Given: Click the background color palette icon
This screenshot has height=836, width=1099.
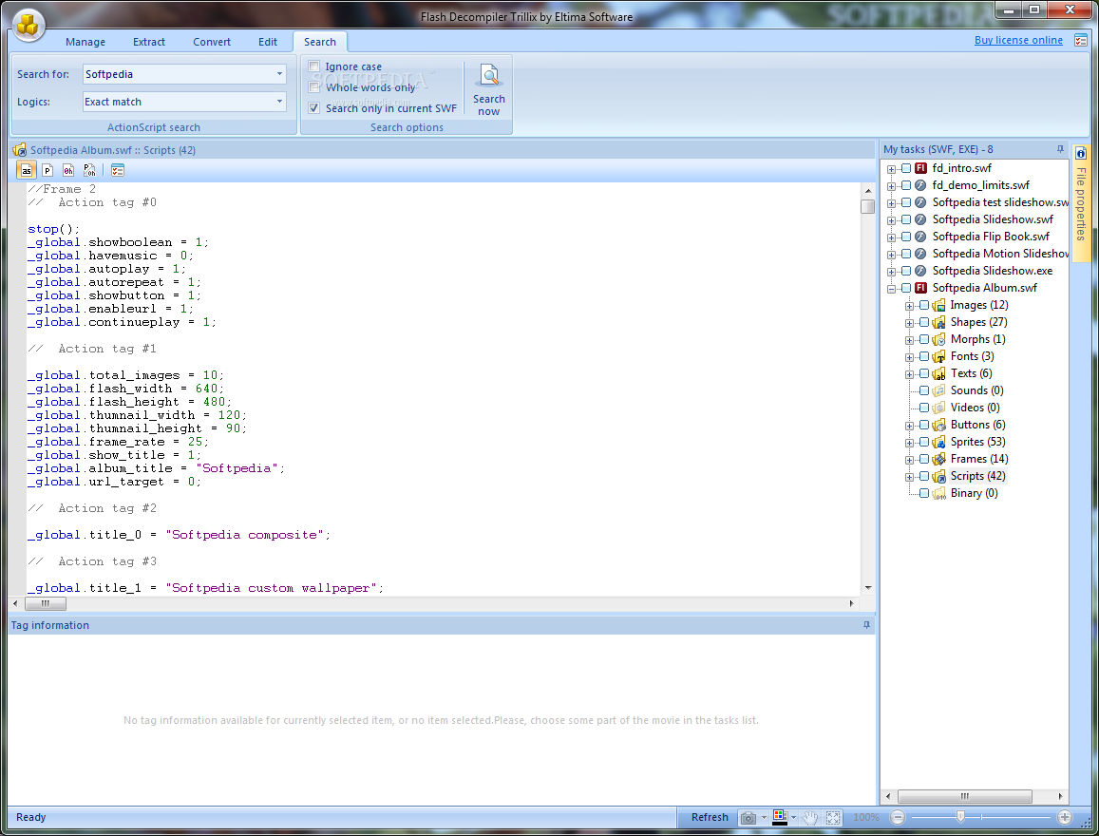Looking at the screenshot, I should (780, 816).
